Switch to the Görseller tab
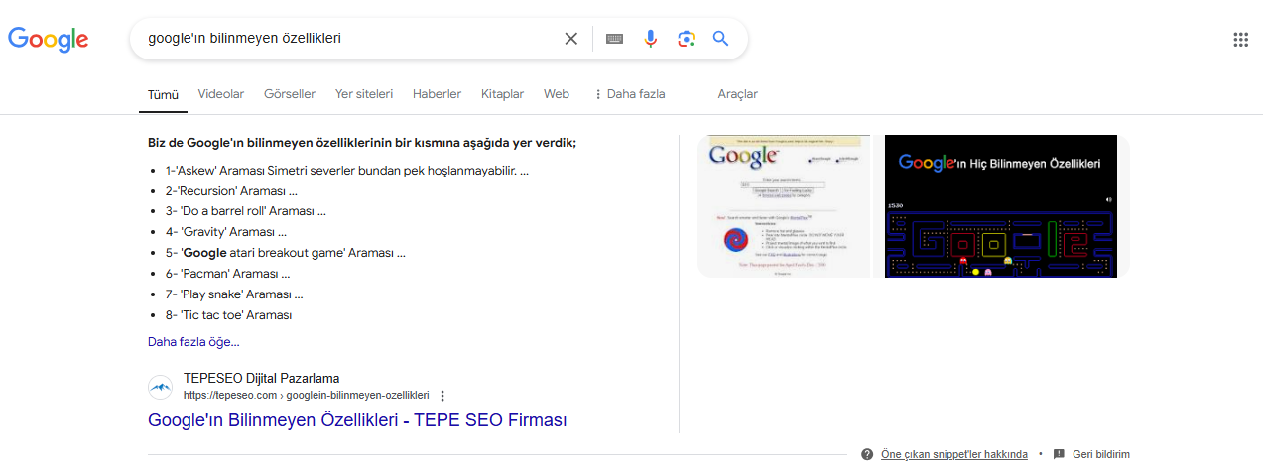This screenshot has height=470, width=1263. pos(290,94)
